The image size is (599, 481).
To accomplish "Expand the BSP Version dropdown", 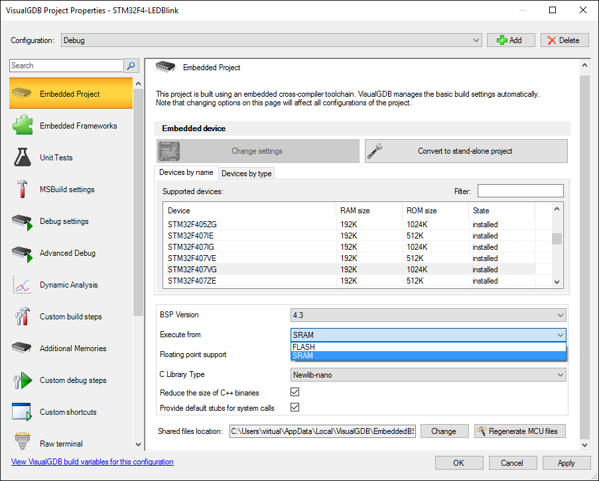I will [x=428, y=315].
